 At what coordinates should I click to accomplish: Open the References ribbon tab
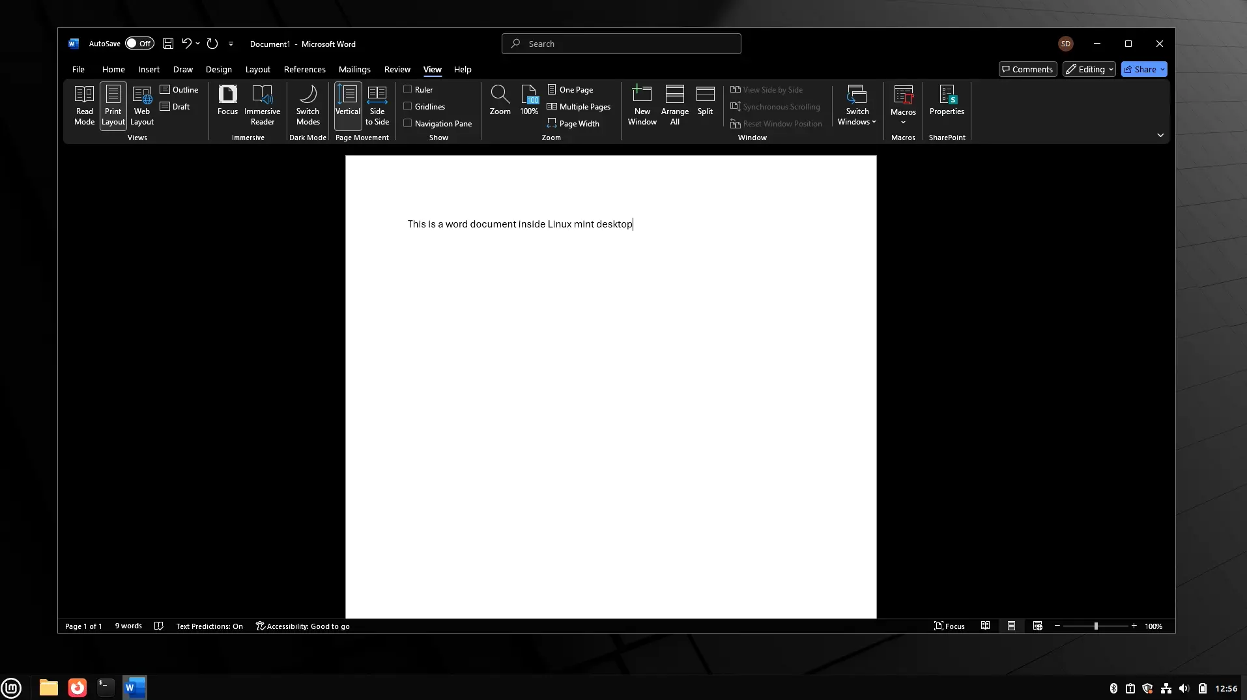(x=304, y=69)
